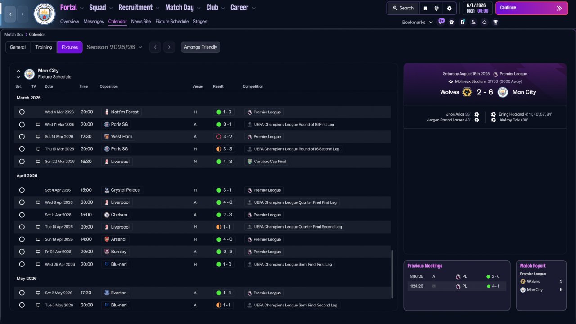Click the trophy icon in the bookmarks bar

[x=495, y=22]
